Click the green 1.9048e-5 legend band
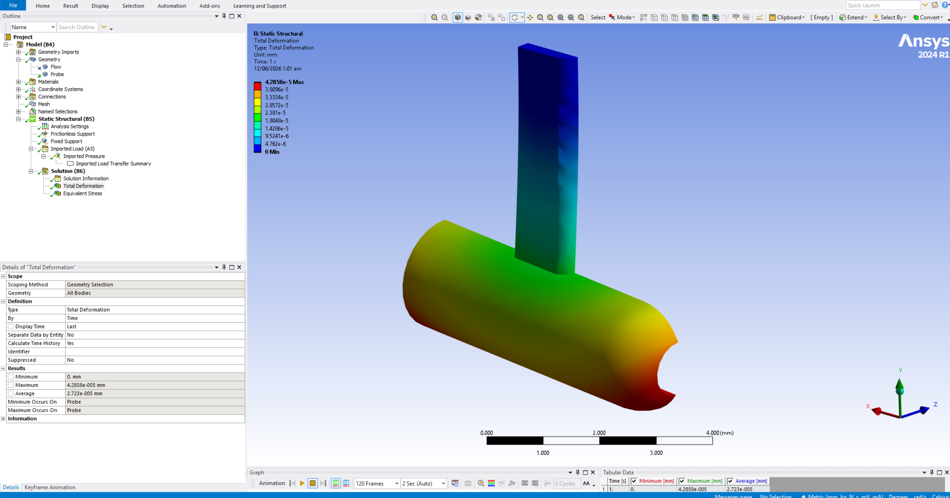Screen dimensions: 950x498 pos(258,117)
